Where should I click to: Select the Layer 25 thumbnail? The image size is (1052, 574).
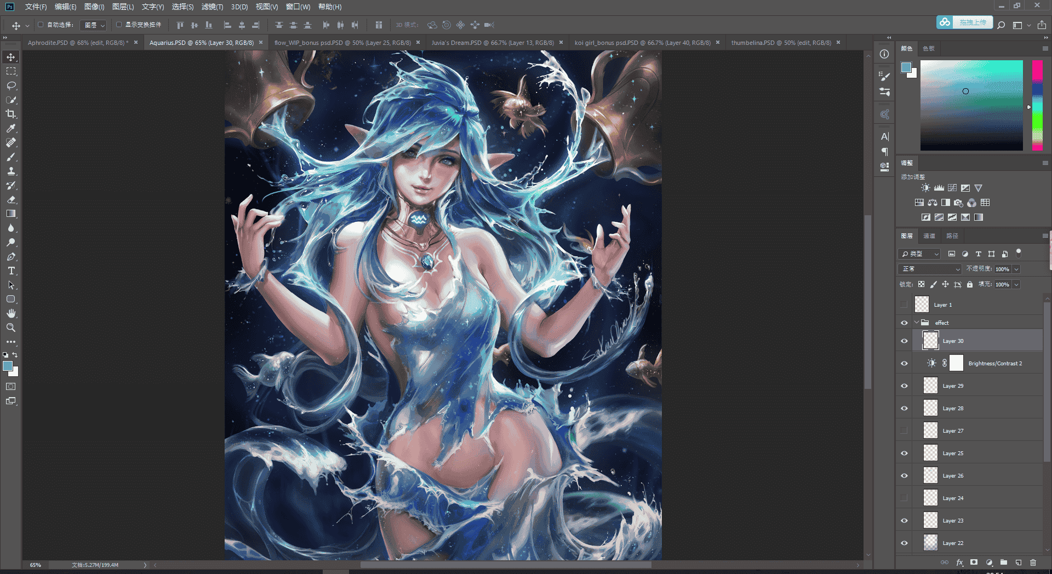pos(930,453)
